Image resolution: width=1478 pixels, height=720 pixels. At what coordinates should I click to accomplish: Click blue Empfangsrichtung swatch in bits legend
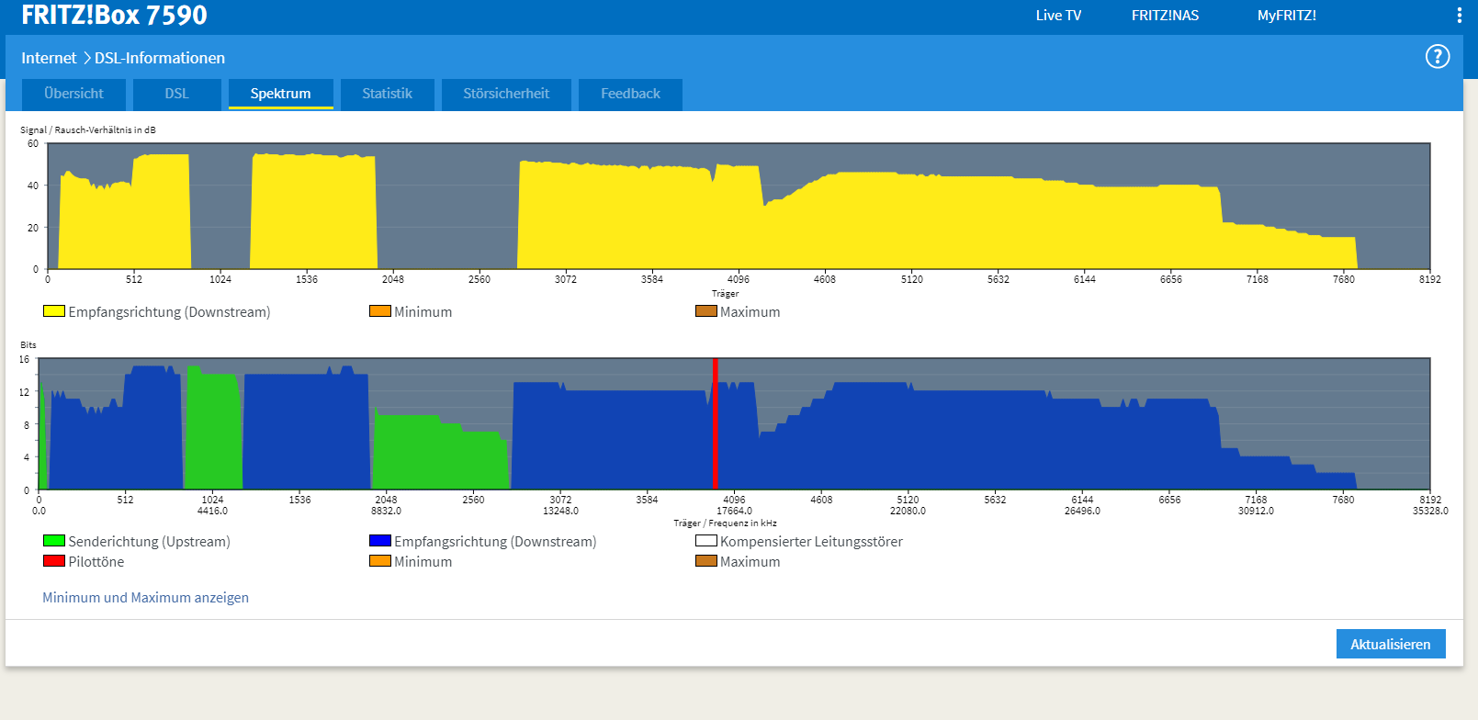click(x=380, y=541)
